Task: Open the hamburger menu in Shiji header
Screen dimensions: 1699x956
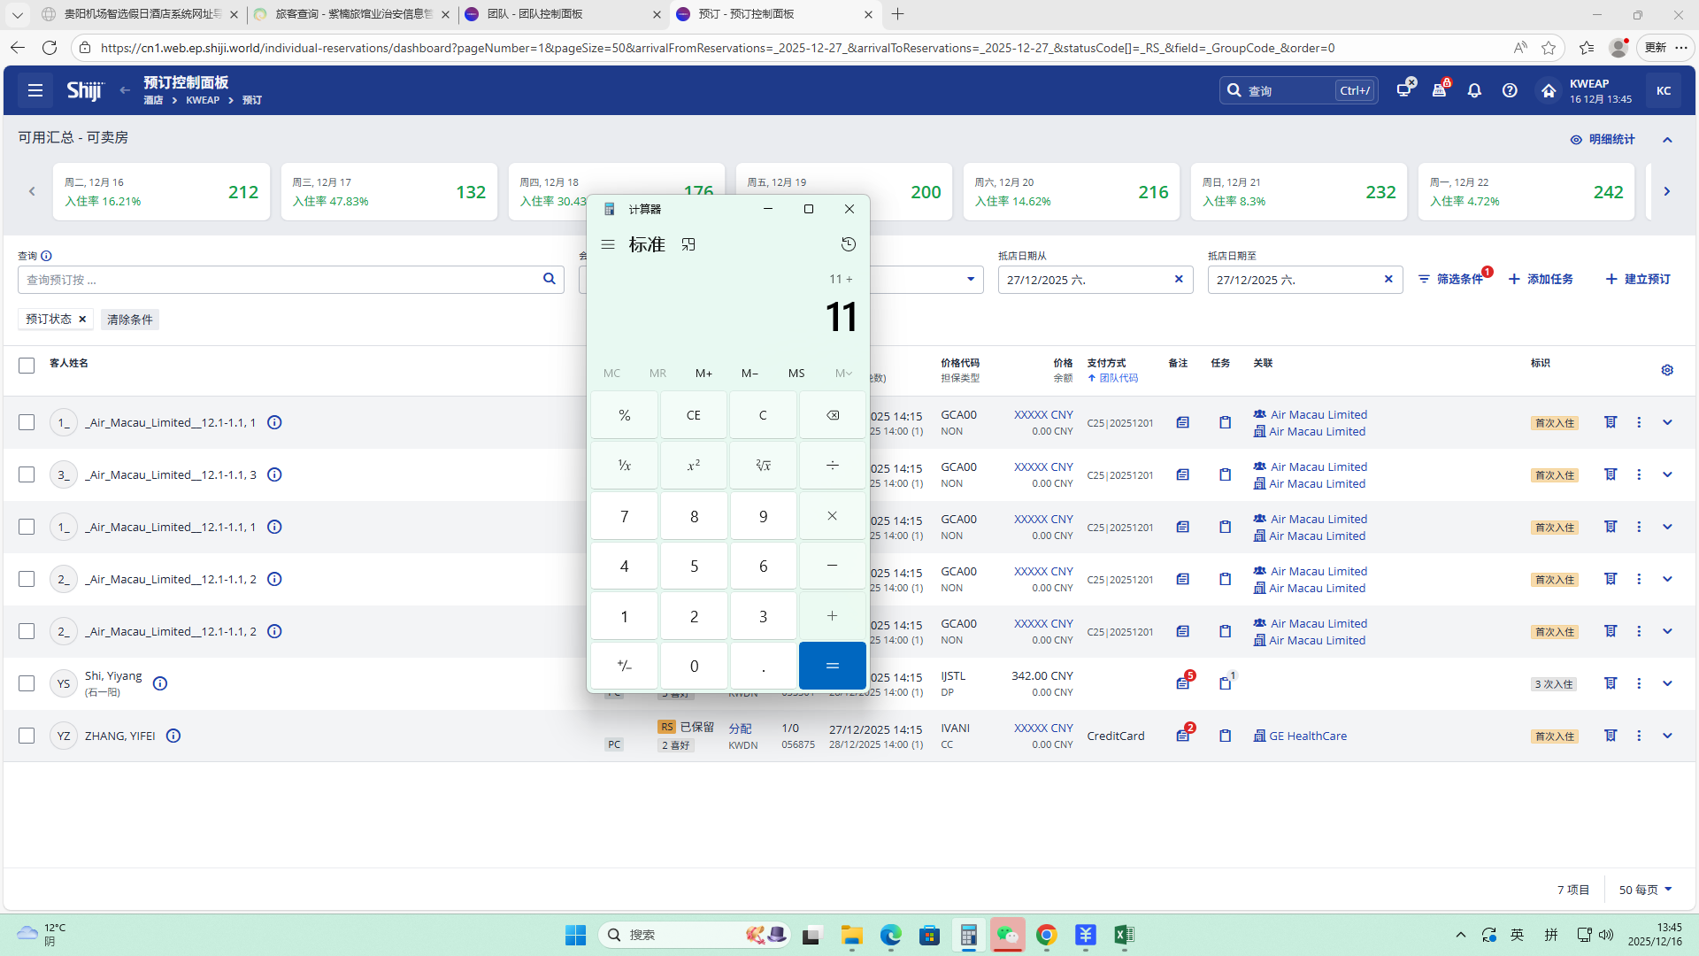Action: pos(35,90)
